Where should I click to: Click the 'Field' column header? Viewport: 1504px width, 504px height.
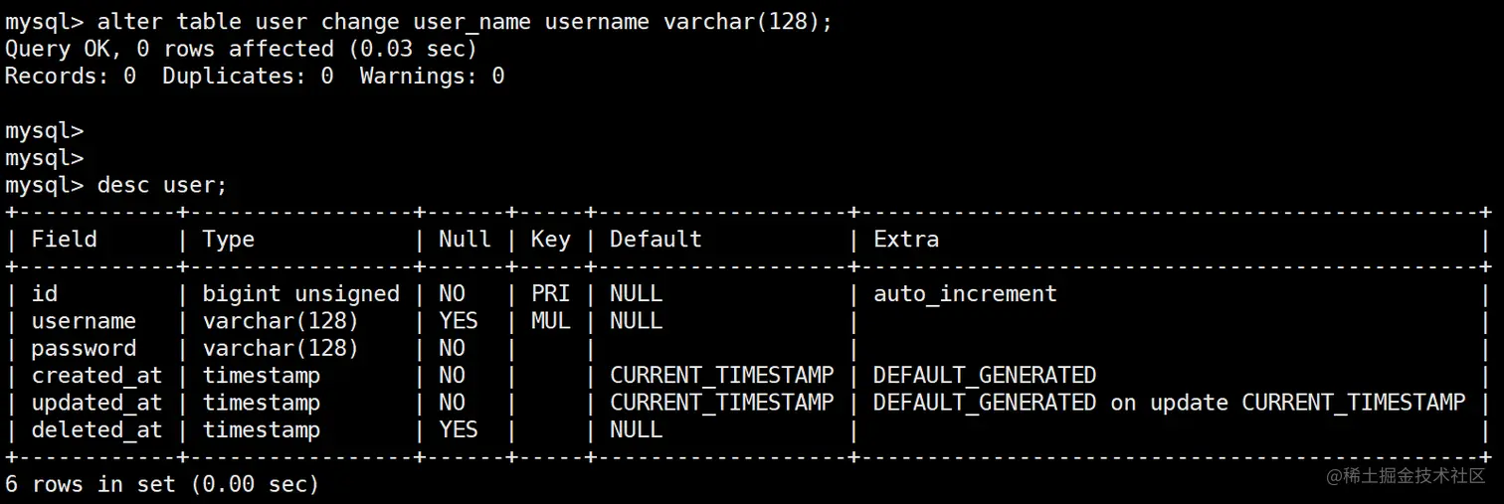(65, 240)
